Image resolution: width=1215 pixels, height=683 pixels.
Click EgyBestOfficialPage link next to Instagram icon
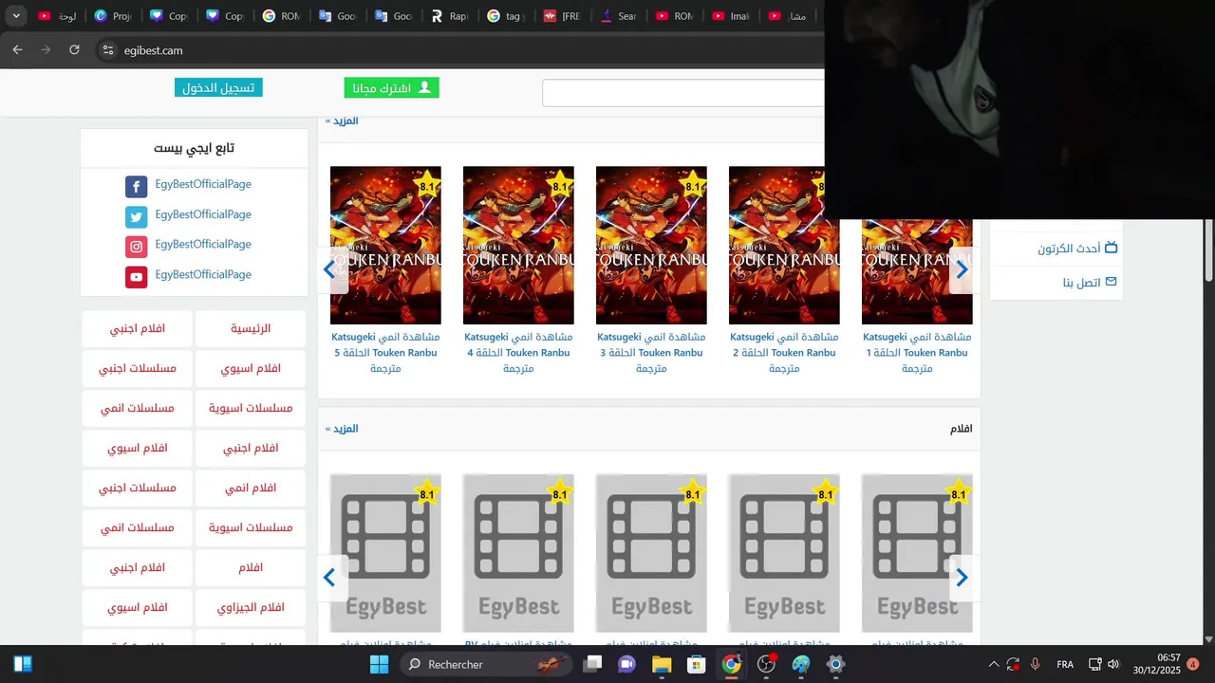[203, 244]
